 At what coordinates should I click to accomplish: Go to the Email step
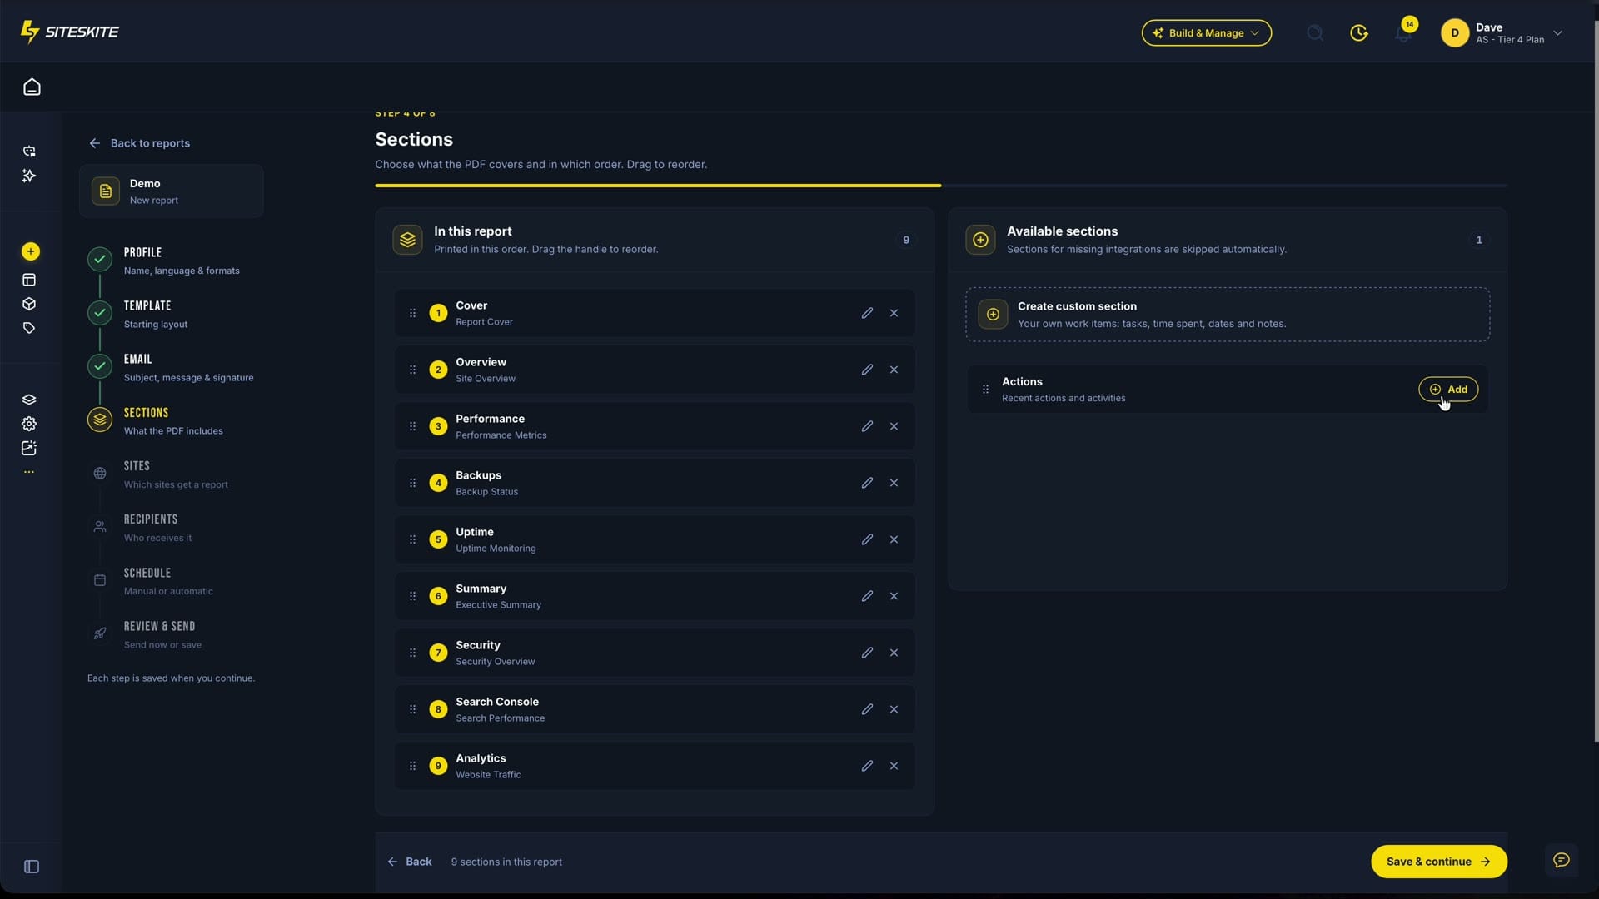click(171, 367)
